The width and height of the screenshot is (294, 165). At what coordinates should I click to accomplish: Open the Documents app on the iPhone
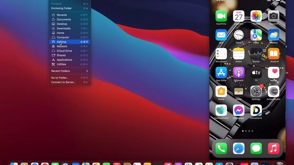[x=256, y=110]
